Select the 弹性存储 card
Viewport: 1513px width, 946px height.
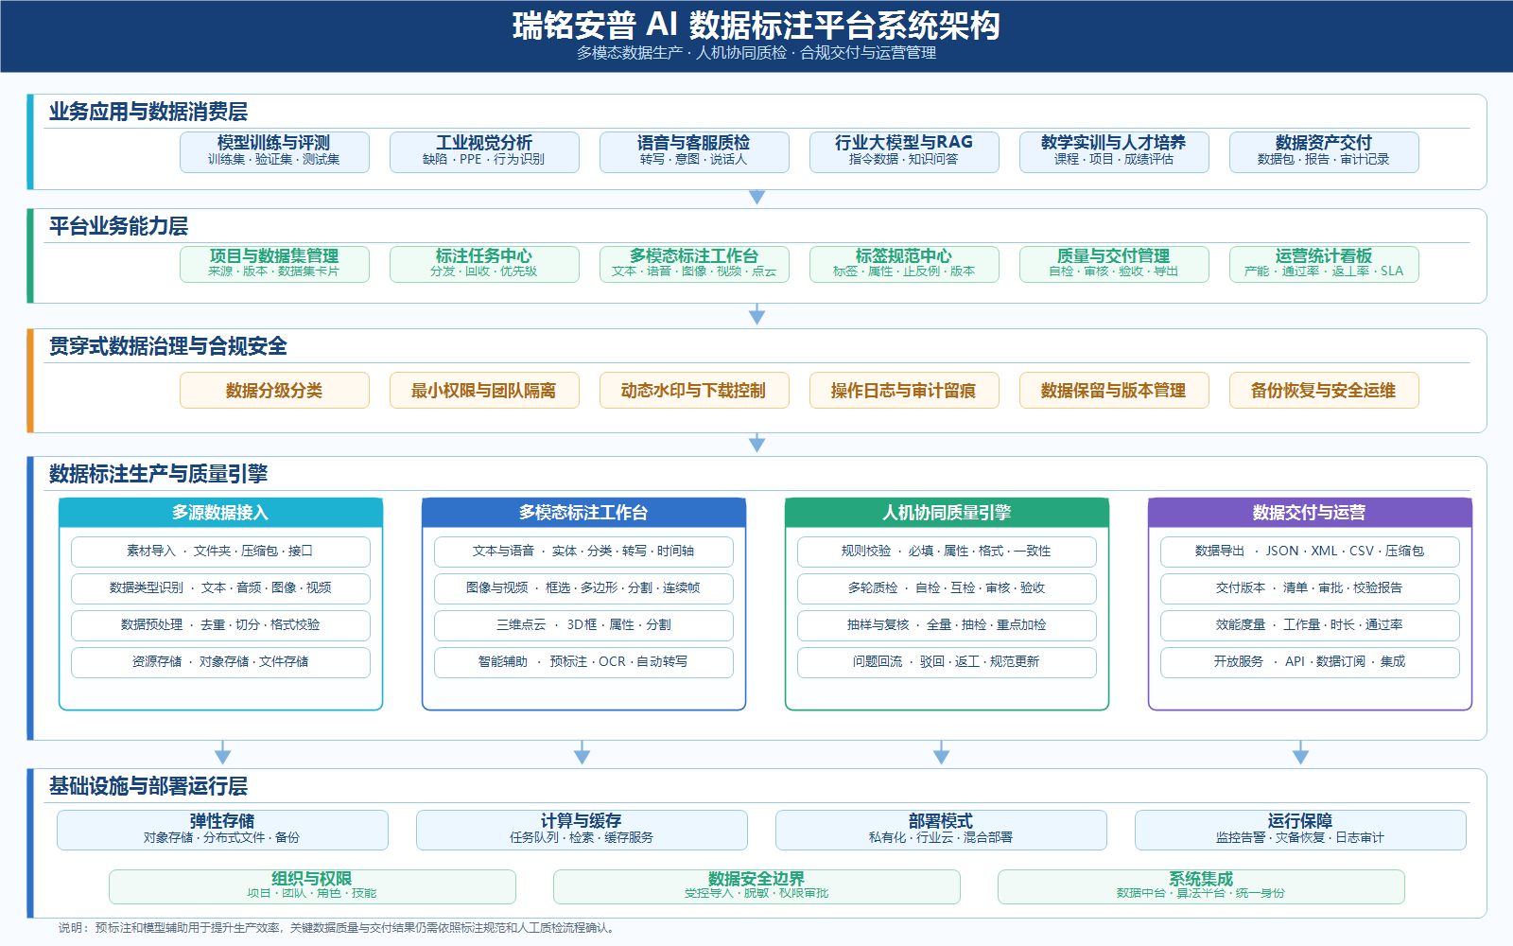[x=222, y=830]
